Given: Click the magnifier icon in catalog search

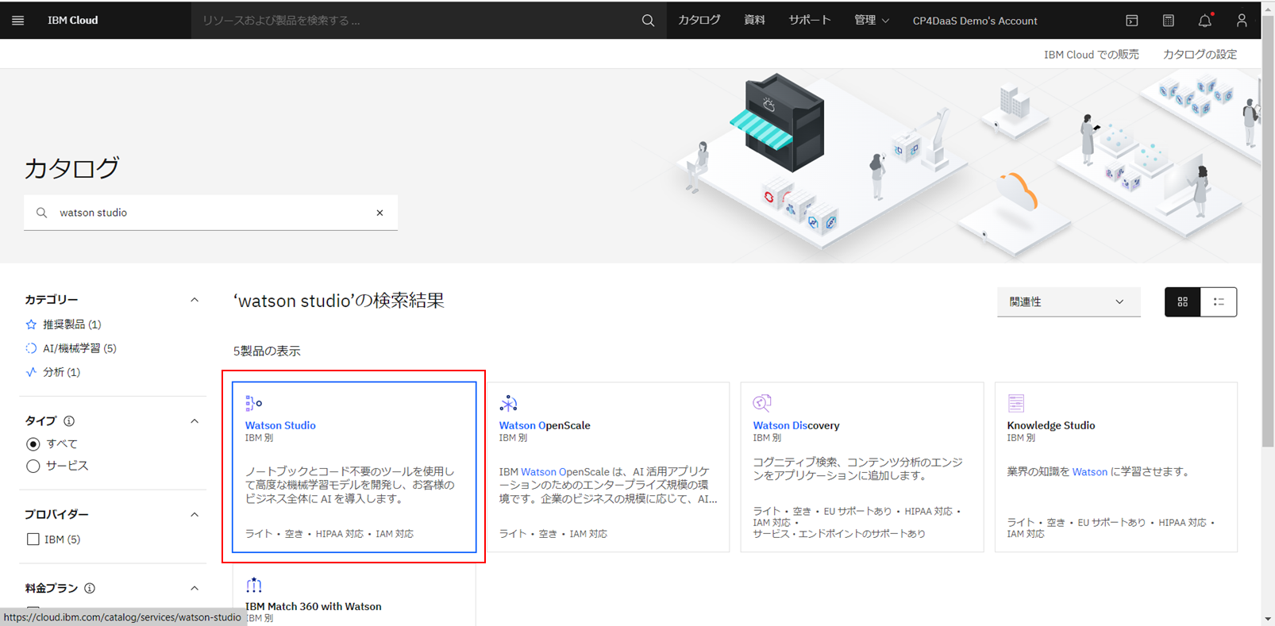Looking at the screenshot, I should 42,213.
